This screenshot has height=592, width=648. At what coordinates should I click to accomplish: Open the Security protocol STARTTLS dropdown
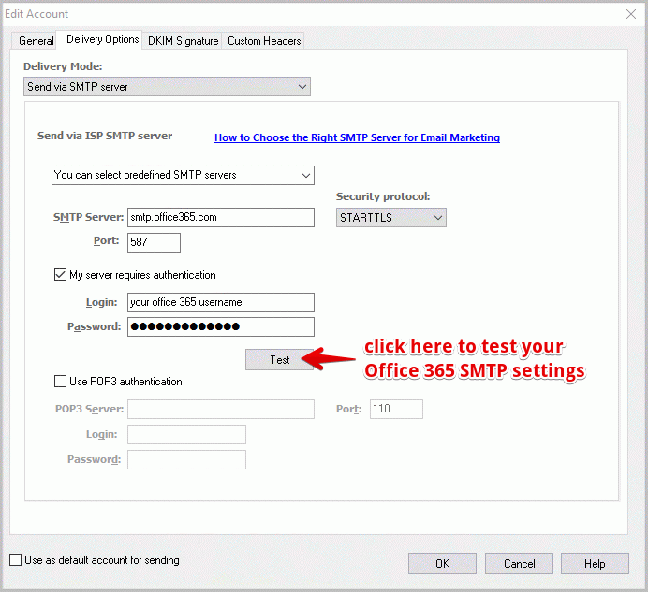tap(390, 217)
